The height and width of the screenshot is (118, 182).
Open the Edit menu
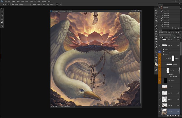[9, 1]
